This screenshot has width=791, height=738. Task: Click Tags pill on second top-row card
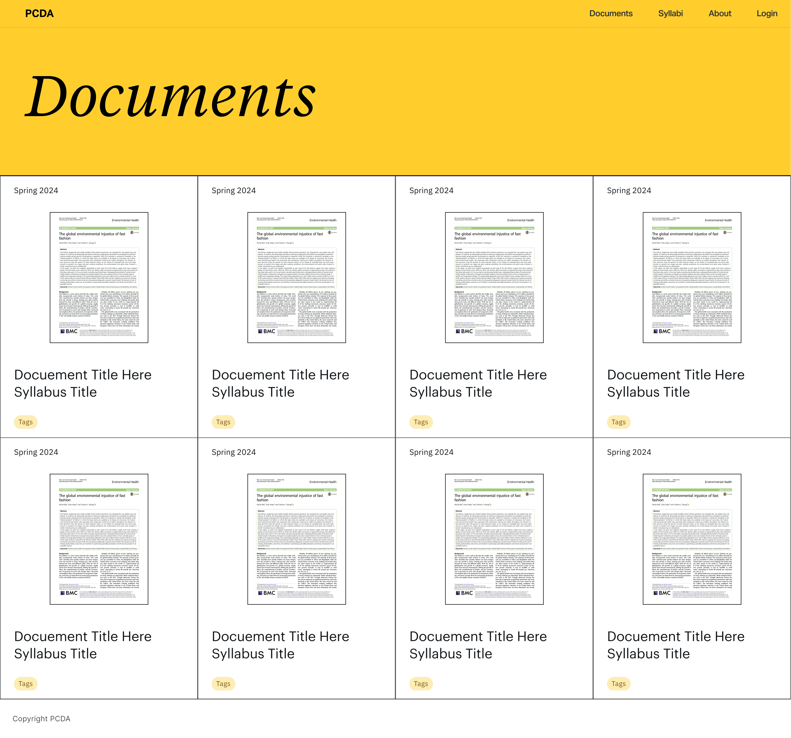(x=223, y=422)
